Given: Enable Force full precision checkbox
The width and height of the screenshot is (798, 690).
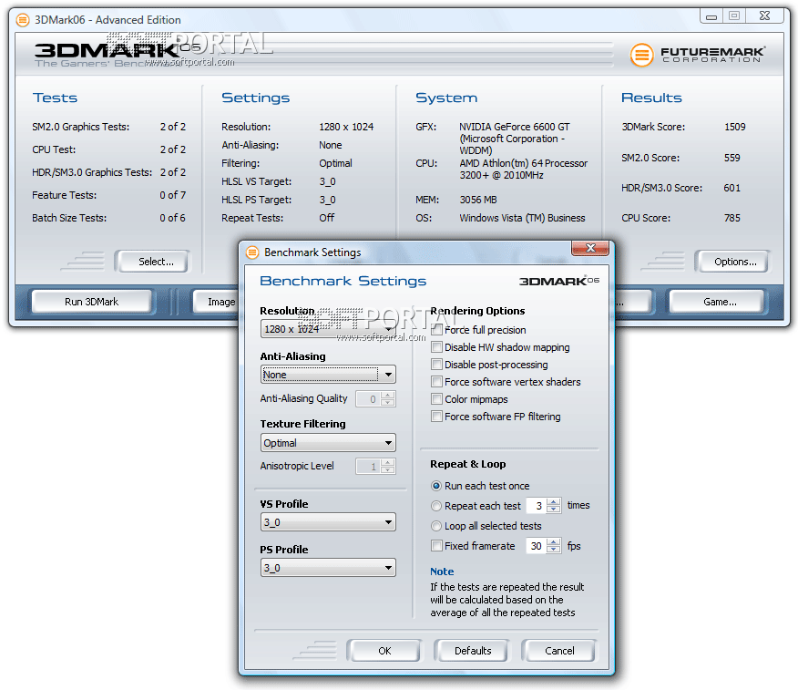Looking at the screenshot, I should 436,330.
